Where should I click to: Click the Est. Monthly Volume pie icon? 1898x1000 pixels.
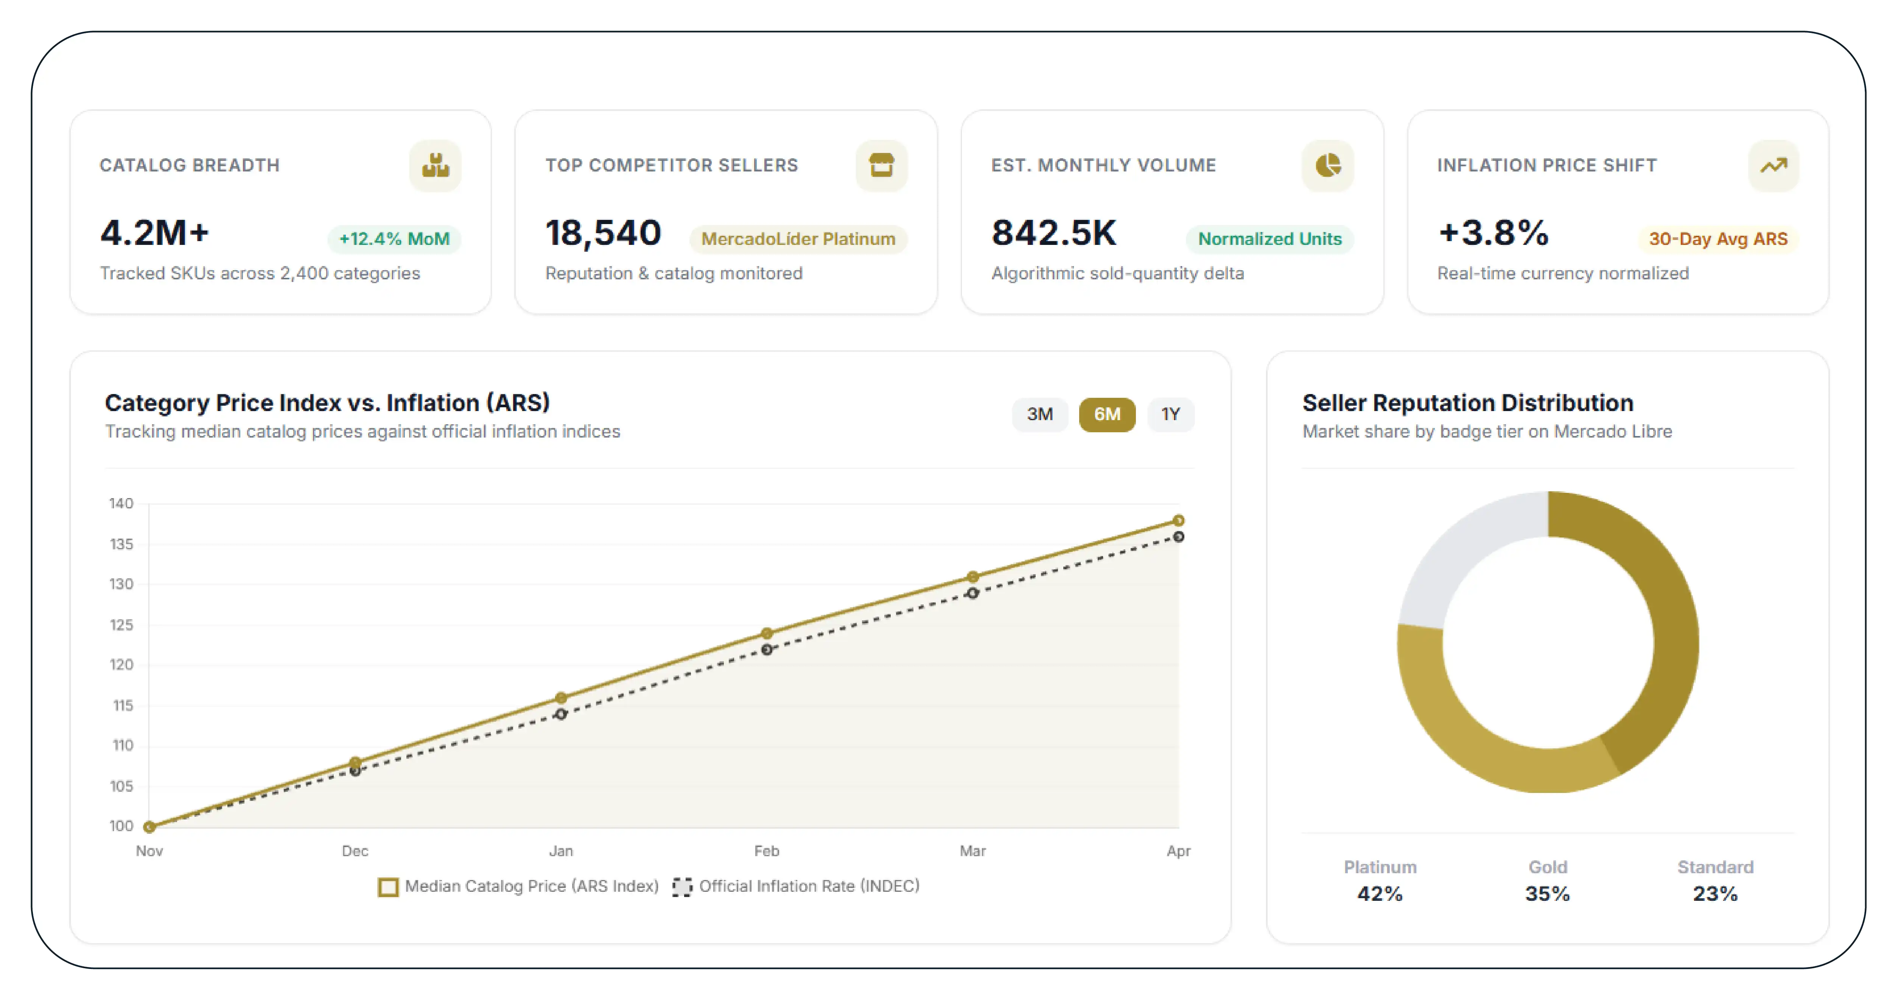pos(1328,166)
